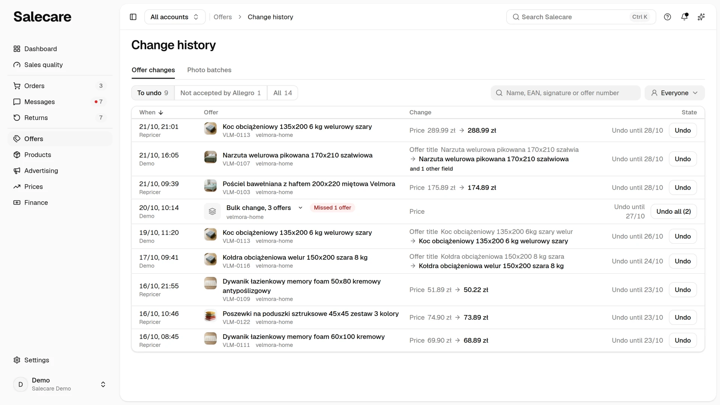Open Returns in sidebar
Screen dimensions: 720x405
(60, 118)
